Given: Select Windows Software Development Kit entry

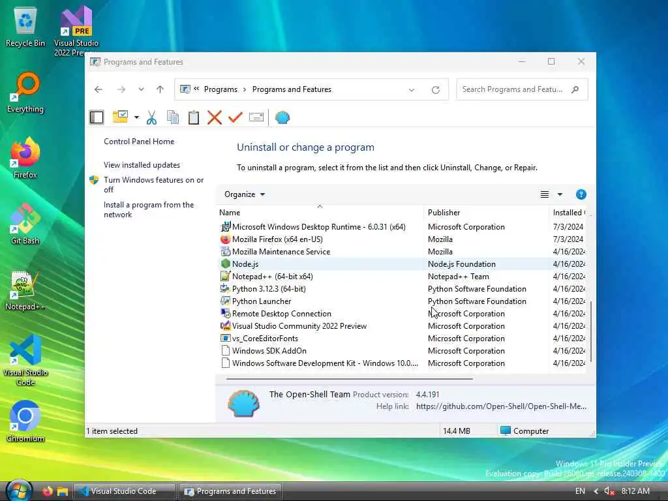Looking at the screenshot, I should point(402,363).
